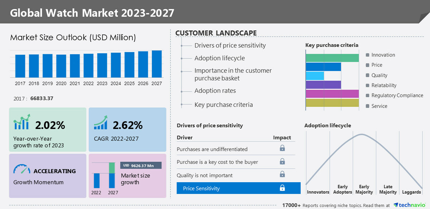Click the lock icon beside Purchases are undifferentiated
The width and height of the screenshot is (430, 209).
[282, 148]
